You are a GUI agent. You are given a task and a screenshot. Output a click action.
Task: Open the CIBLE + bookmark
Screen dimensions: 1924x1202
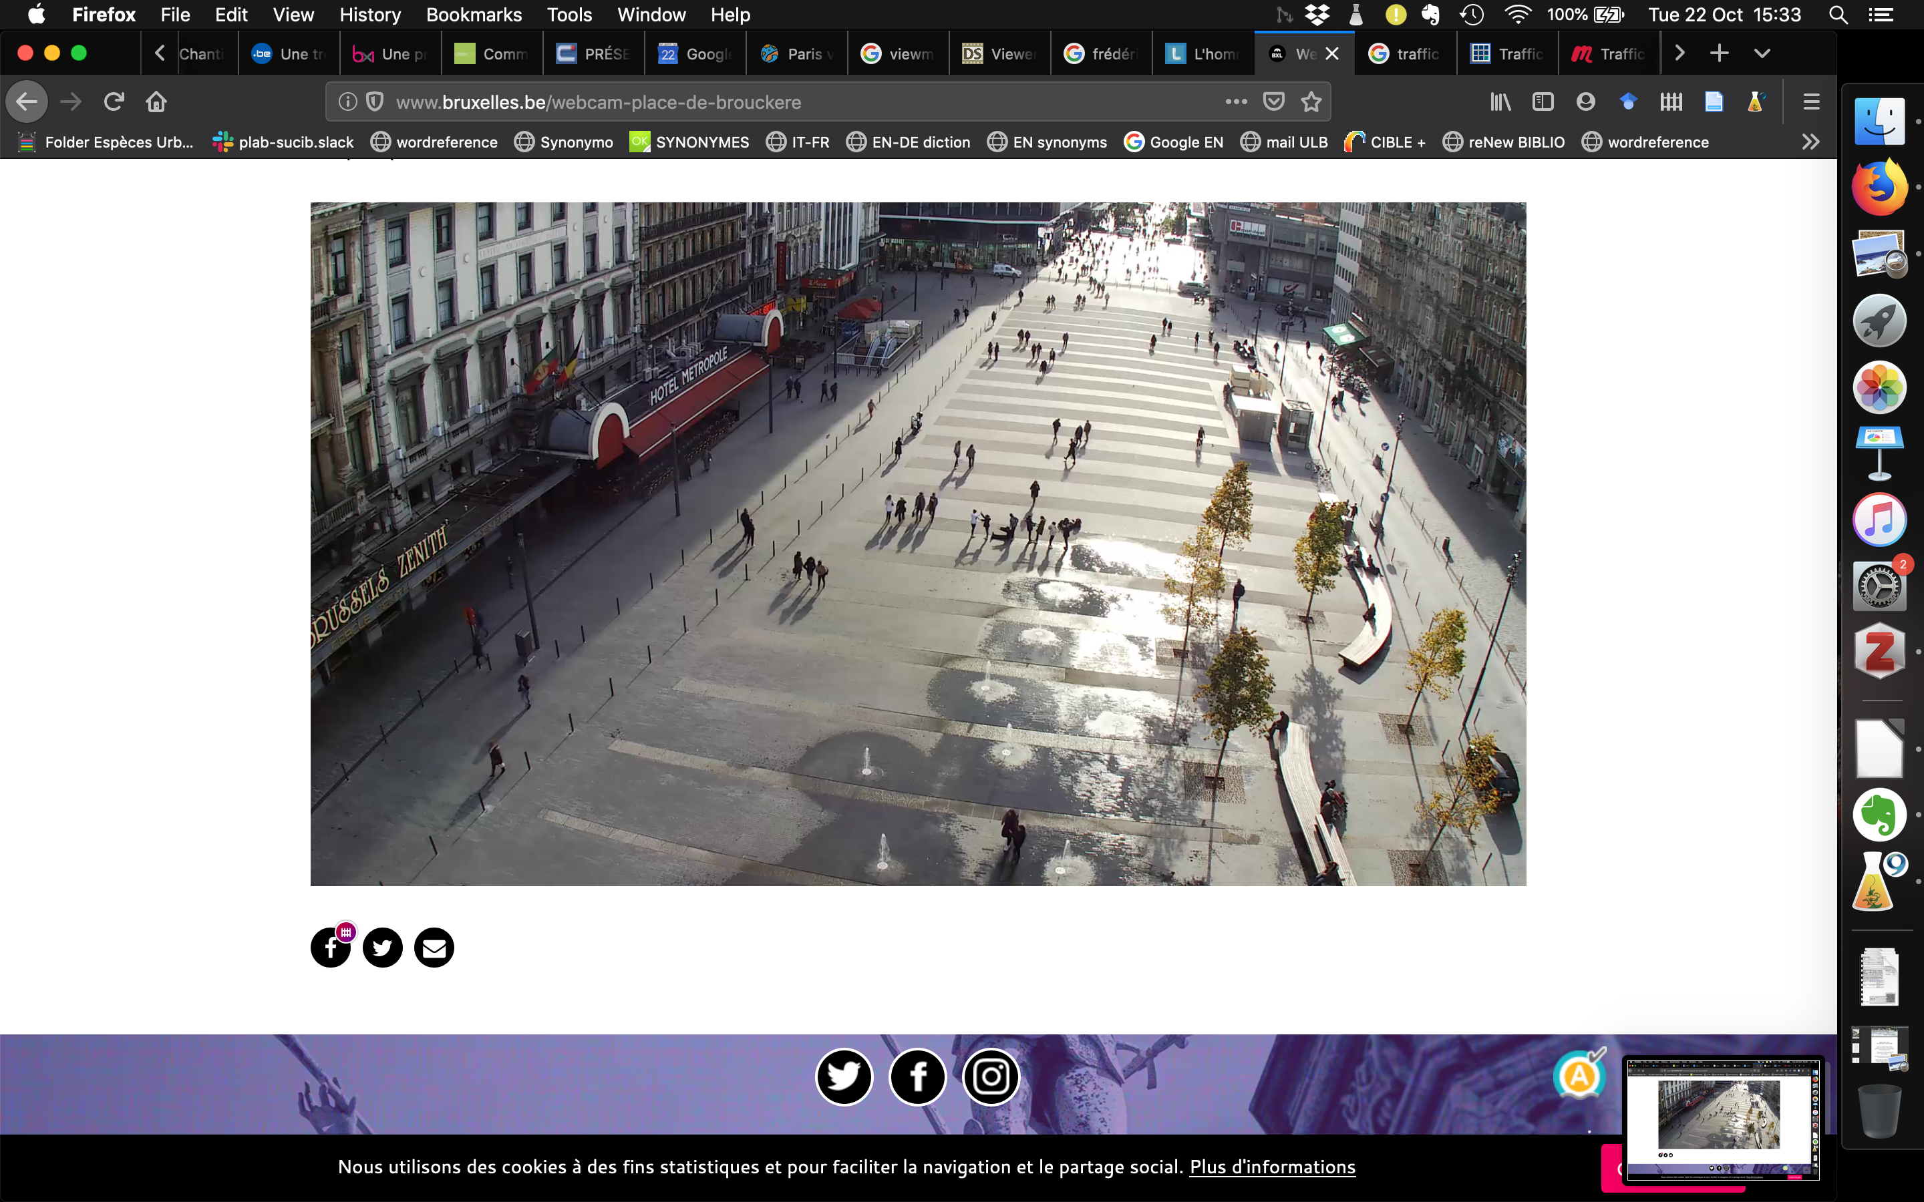point(1385,142)
